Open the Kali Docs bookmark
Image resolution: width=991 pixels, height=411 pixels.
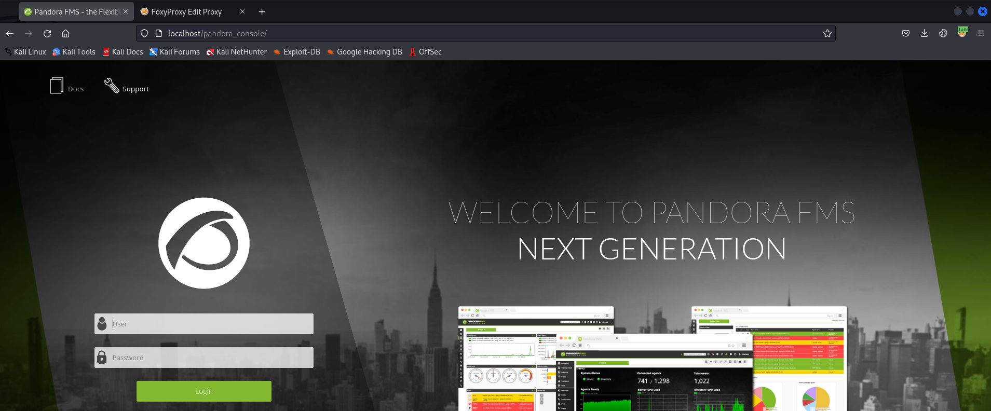[123, 52]
